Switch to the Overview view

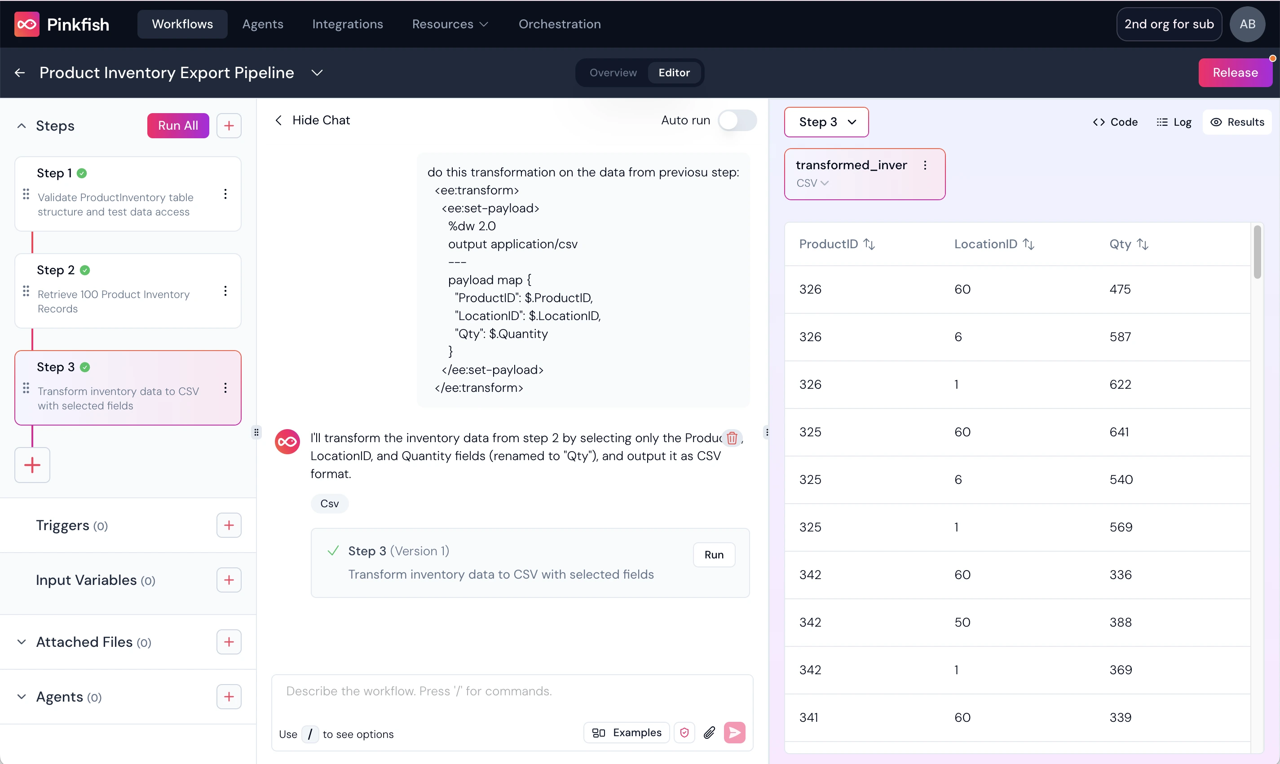point(613,73)
